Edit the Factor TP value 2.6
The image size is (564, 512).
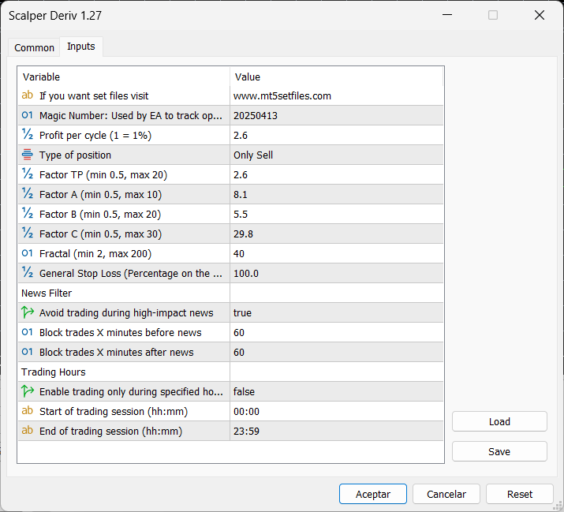[x=336, y=175]
